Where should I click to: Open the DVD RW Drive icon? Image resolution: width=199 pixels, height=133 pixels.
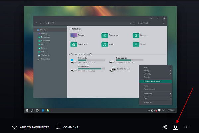[x=113, y=69]
